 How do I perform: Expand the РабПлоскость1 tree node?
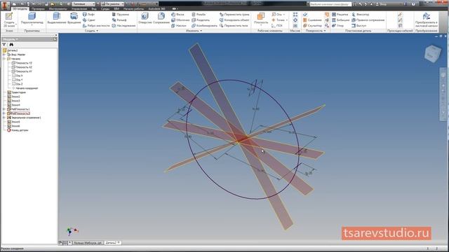[4, 109]
